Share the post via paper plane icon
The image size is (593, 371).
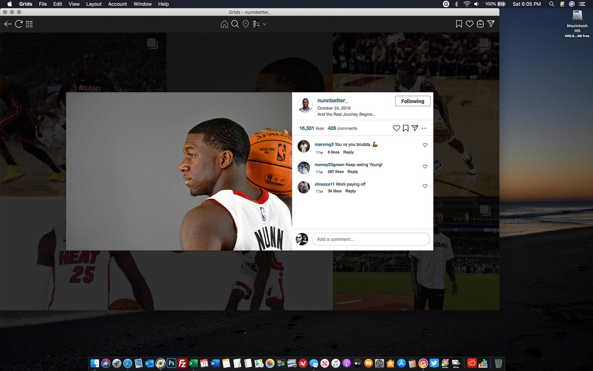(415, 128)
